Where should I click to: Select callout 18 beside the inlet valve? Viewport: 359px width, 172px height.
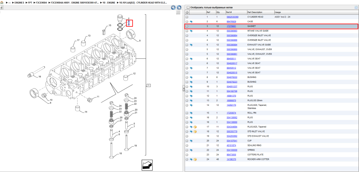tap(120, 154)
